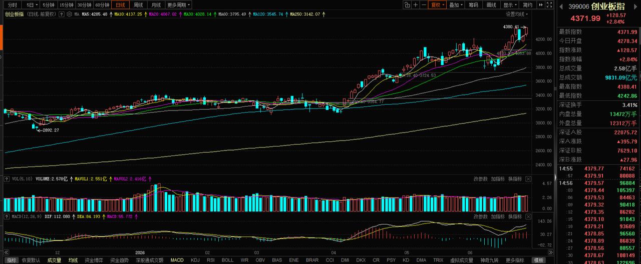Select the 深股通成交额 indicator
The image size is (641, 264).
tap(149, 260)
